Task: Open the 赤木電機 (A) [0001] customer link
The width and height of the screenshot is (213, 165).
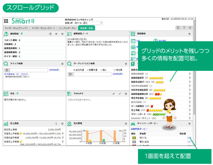Action: click(x=16, y=74)
